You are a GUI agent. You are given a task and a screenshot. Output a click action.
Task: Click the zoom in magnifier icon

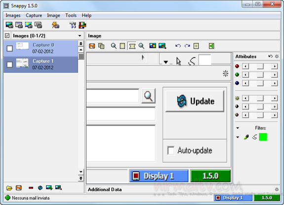pos(141,46)
